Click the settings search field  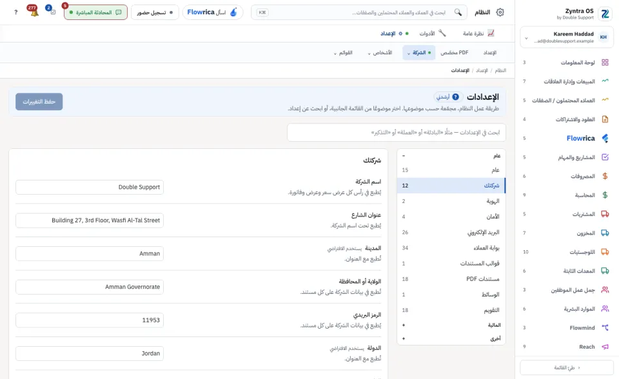point(397,132)
